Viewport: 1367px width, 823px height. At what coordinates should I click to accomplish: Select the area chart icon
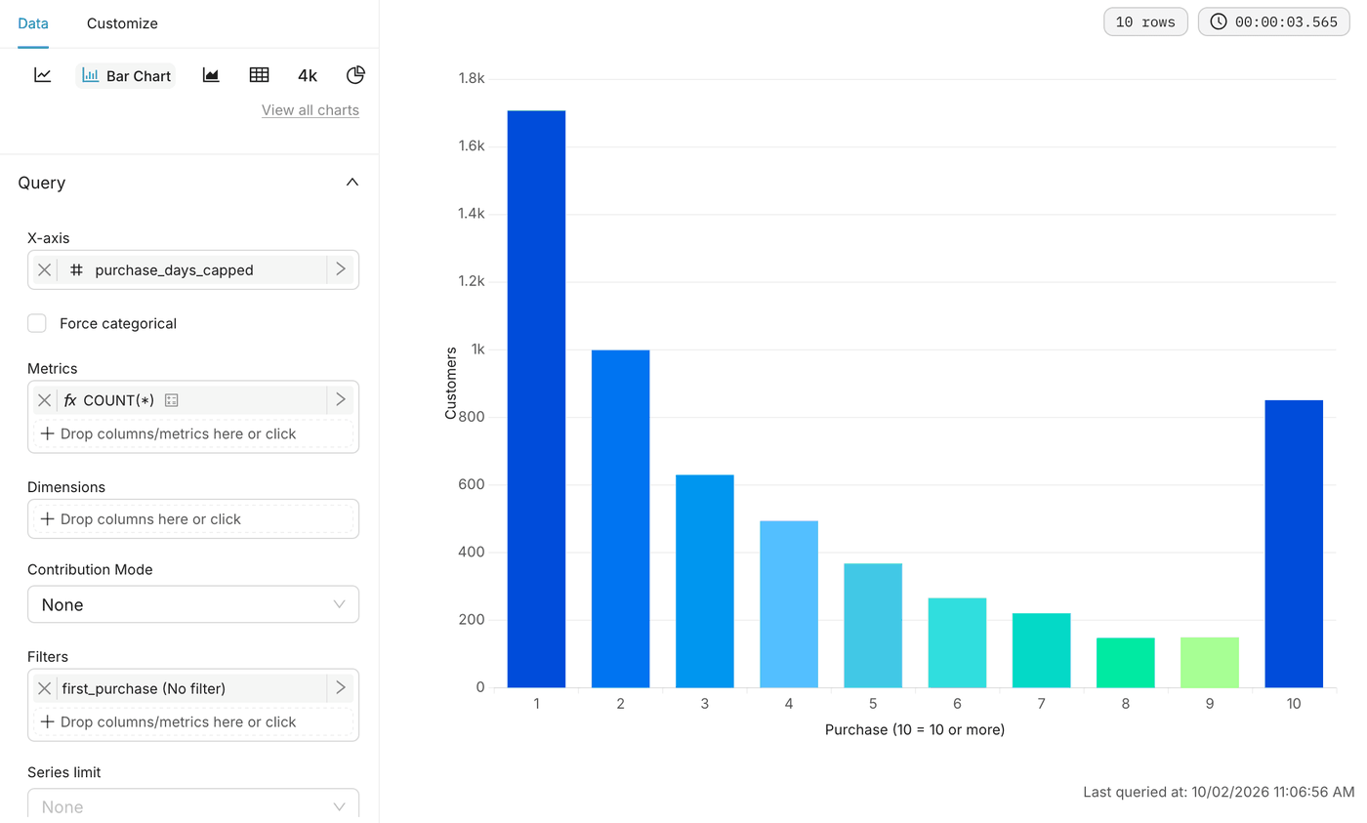click(211, 75)
